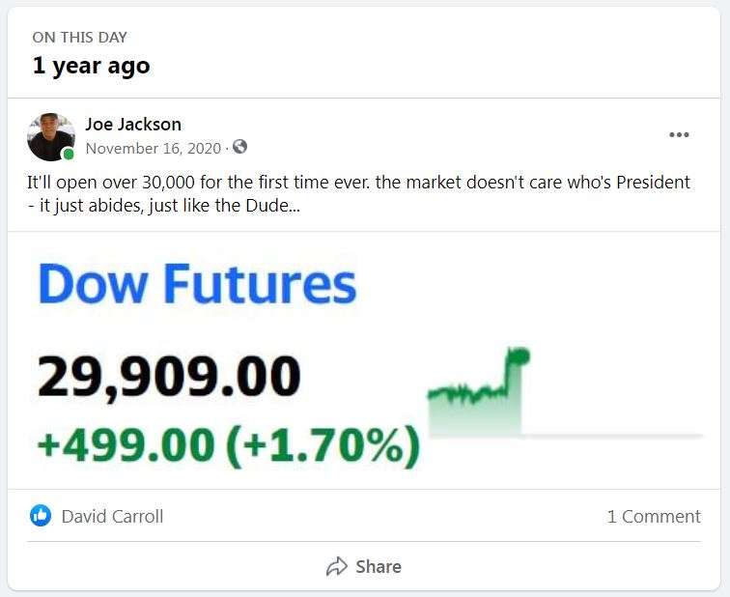Click the ON THIS DAY header label
730x597 pixels.
coord(80,38)
